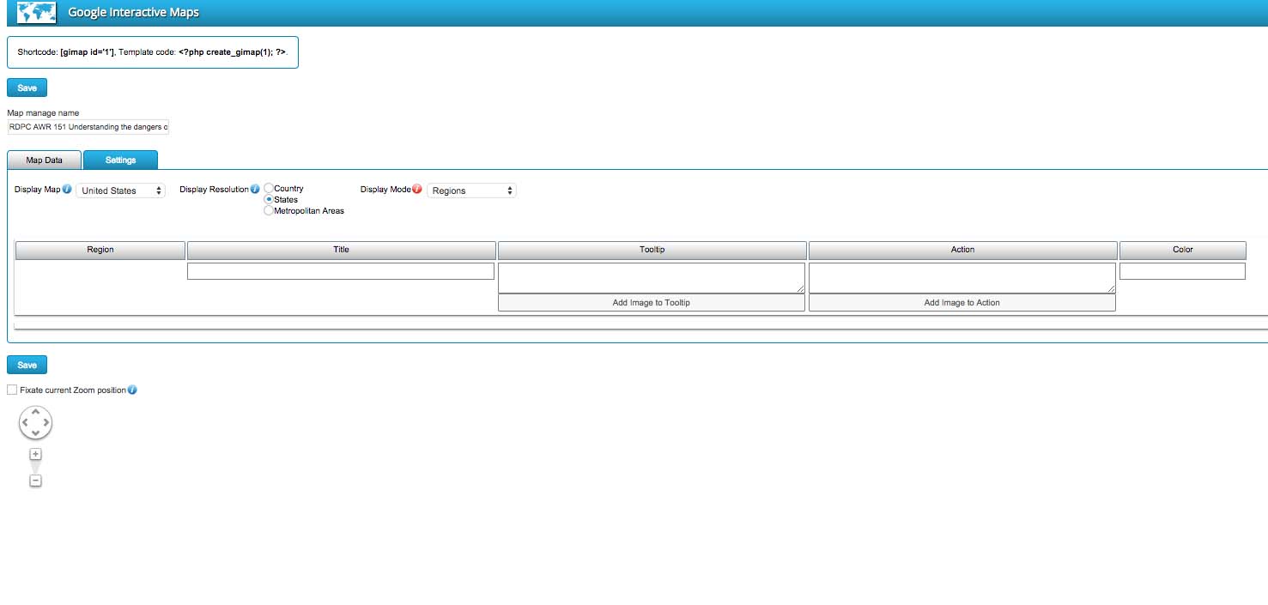Screen dimensions: 1268x605
Task: Click the Fixate Zoom position info icon
Action: tap(132, 390)
